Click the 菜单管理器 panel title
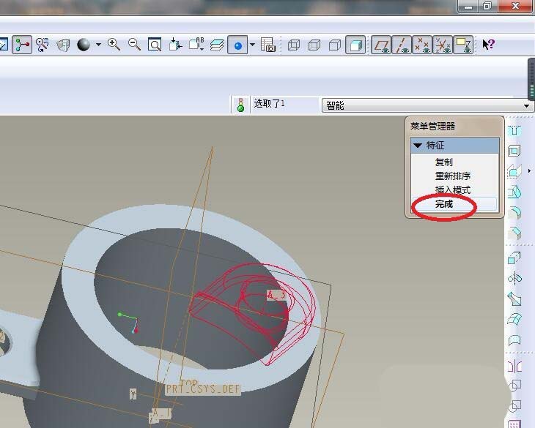 click(432, 127)
